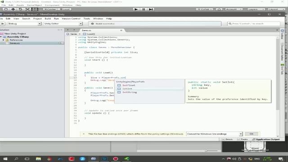Click the Build successful status bar
This screenshot has width=288, height=162.
pyautogui.click(x=155, y=24)
